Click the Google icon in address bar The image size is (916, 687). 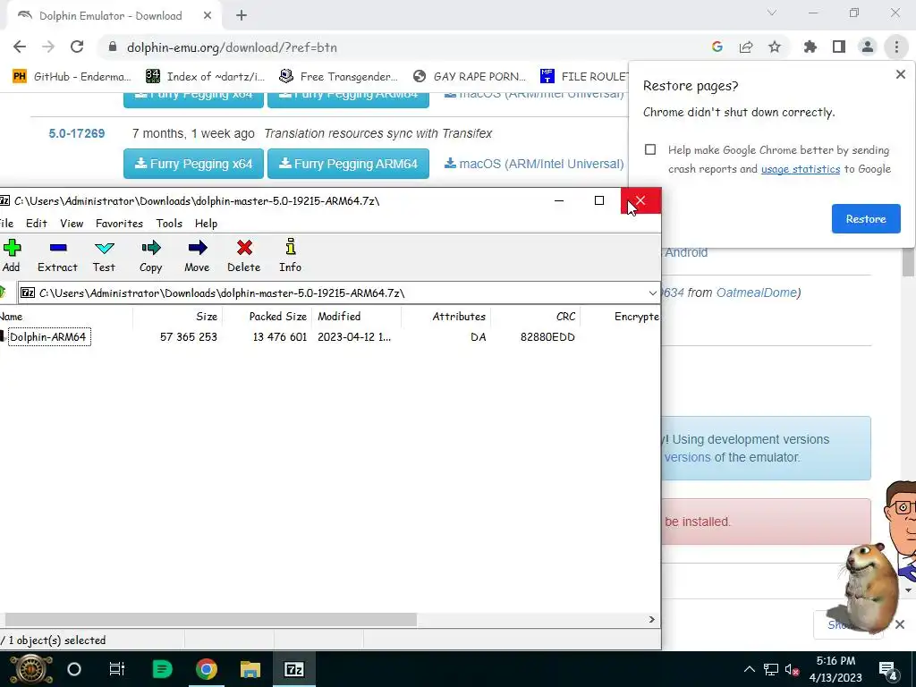[717, 47]
